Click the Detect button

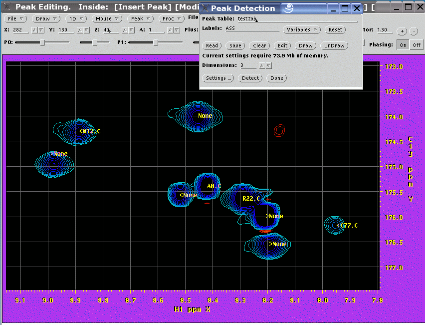(x=250, y=78)
